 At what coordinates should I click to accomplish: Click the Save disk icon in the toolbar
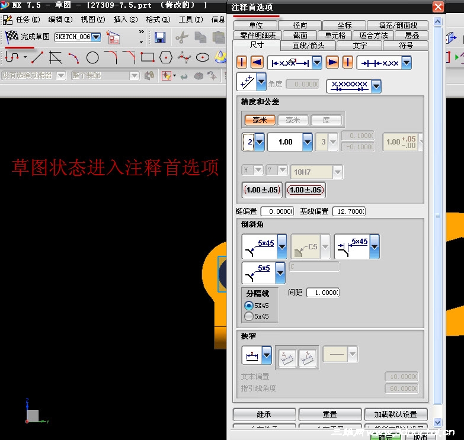(x=160, y=37)
